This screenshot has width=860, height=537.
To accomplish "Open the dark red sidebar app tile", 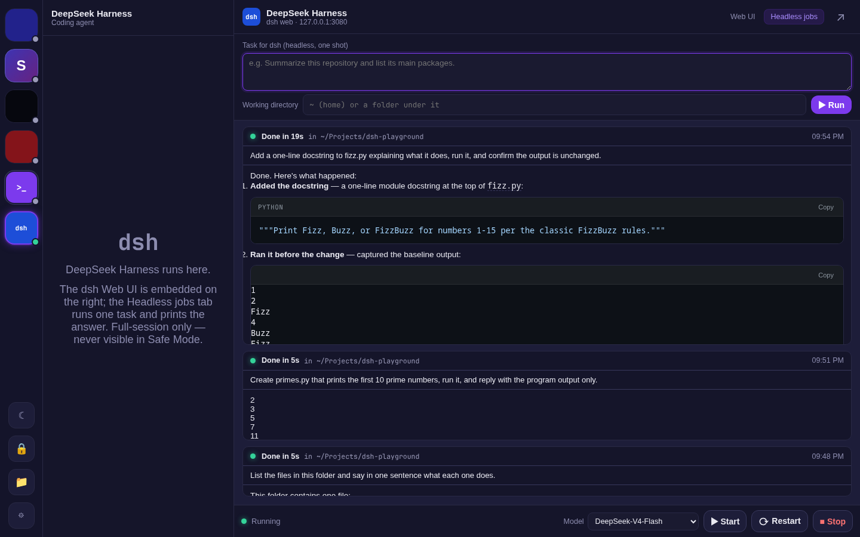I will [21, 147].
